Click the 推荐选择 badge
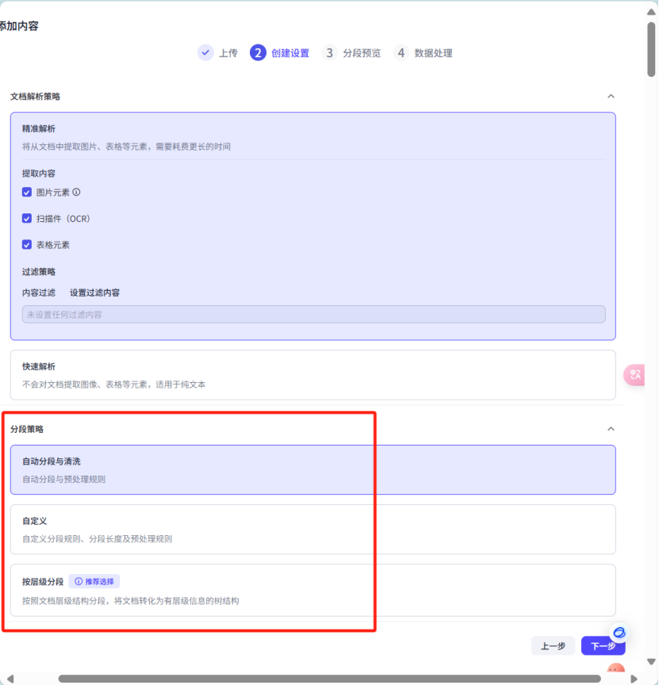 94,581
